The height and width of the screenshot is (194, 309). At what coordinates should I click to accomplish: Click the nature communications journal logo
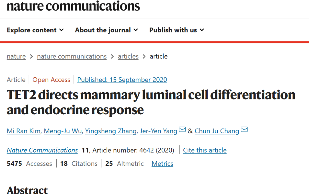pos(73,6)
